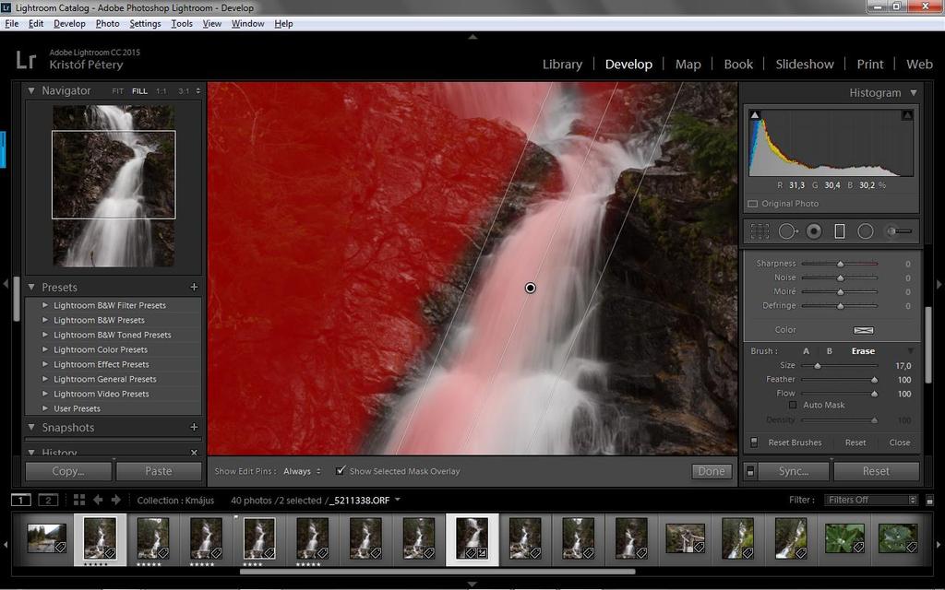Set Navigator zoom to 1:1
This screenshot has height=590, width=945.
161,91
